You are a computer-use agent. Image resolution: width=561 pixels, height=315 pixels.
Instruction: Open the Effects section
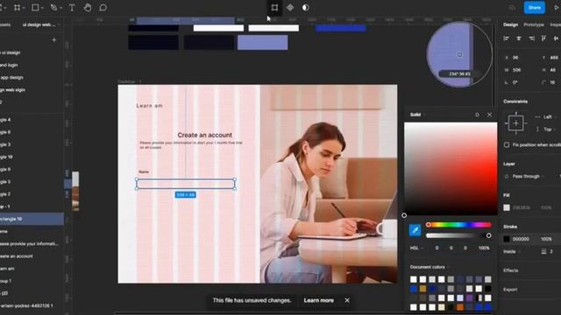pos(511,270)
